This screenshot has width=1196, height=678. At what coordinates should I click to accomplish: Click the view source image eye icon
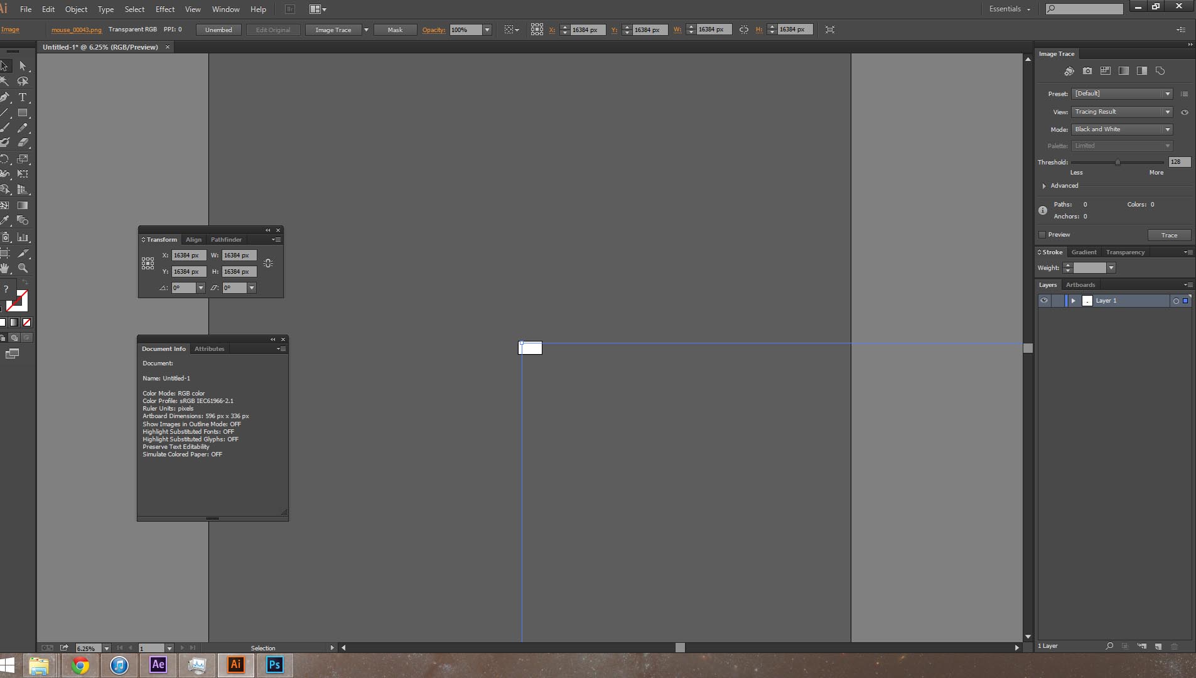click(x=1185, y=112)
